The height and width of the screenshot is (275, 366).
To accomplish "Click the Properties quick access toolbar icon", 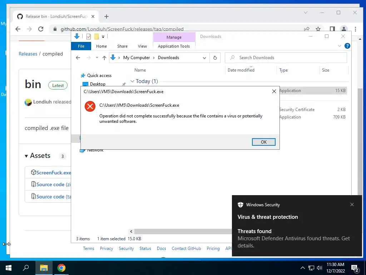I will 89,37.
